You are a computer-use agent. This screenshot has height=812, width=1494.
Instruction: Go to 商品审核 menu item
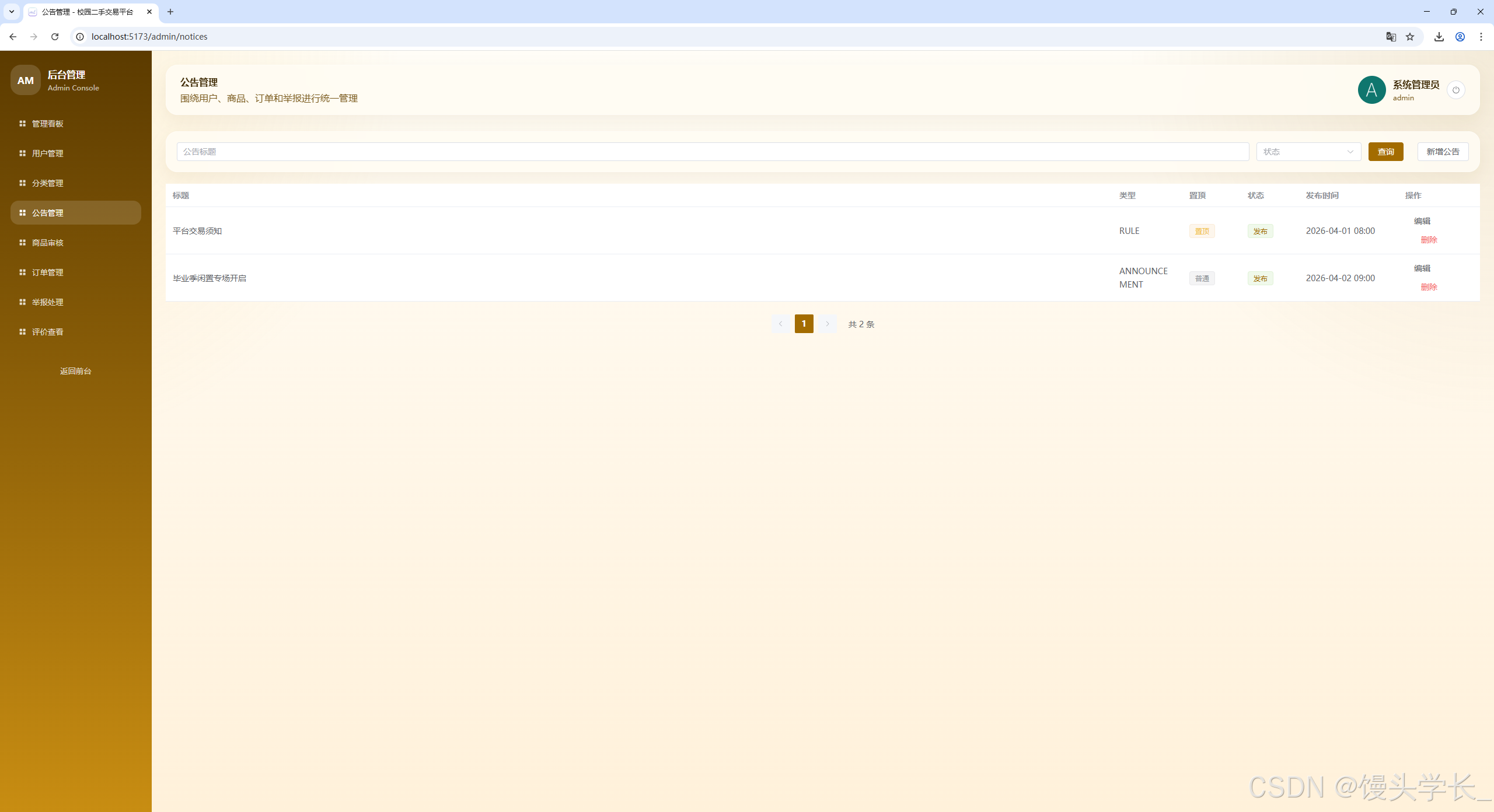48,243
